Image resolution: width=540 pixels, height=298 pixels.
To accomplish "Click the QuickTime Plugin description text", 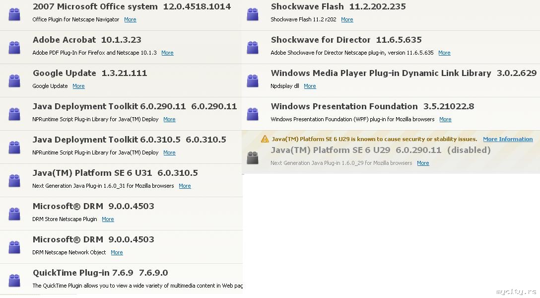I will 137,286.
